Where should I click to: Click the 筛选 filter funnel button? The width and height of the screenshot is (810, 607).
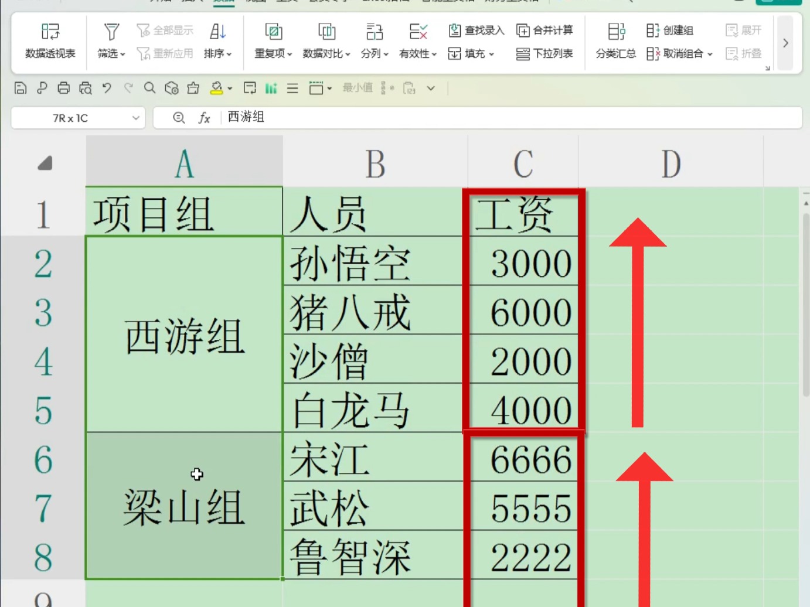point(111,42)
